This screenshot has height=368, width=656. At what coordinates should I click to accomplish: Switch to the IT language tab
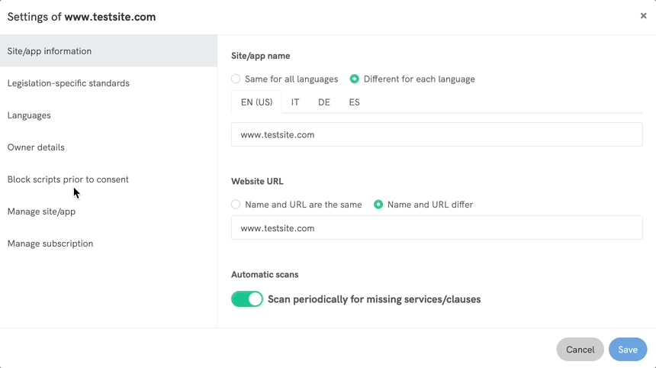tap(295, 102)
